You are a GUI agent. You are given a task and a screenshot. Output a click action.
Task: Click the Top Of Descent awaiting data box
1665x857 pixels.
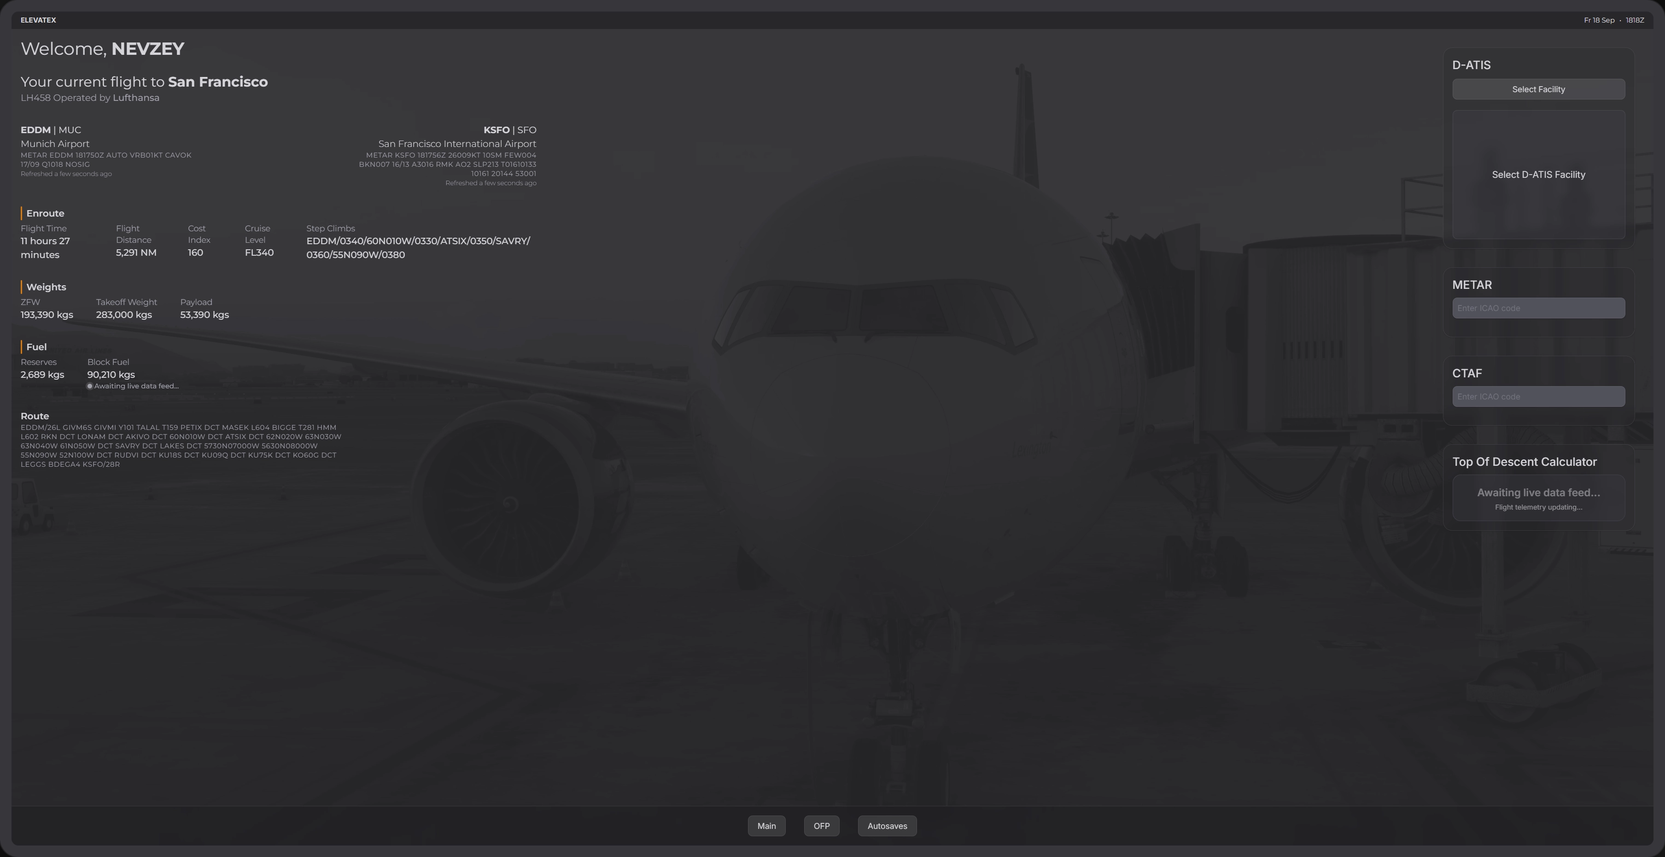pos(1538,498)
